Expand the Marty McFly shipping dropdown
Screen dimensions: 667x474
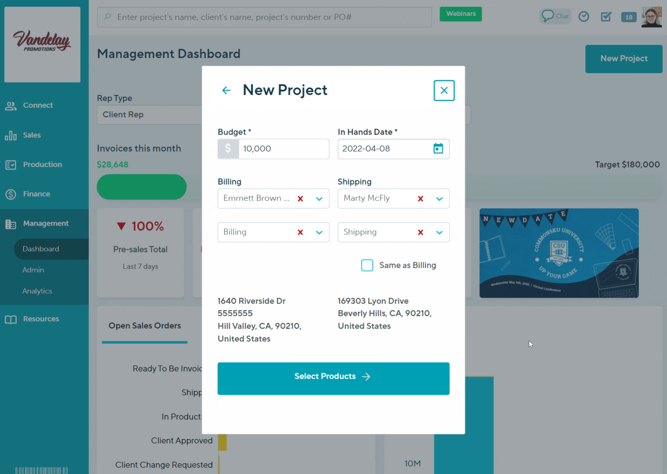[439, 199]
